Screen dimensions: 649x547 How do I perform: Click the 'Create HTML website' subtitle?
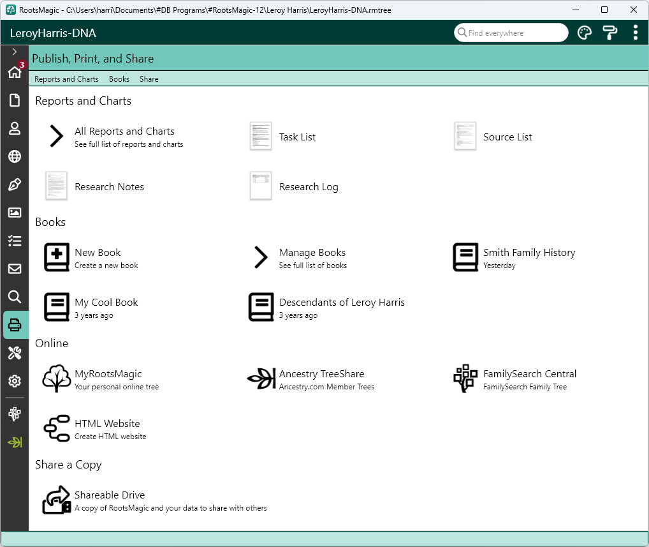[110, 437]
